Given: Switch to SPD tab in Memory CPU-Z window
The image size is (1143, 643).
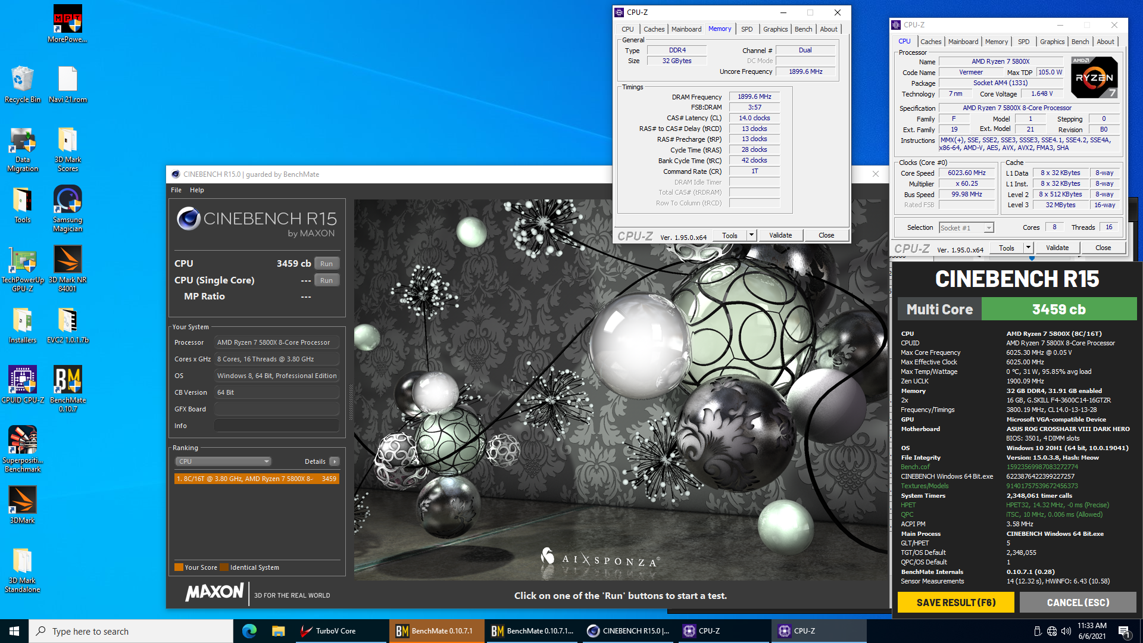Looking at the screenshot, I should [747, 29].
